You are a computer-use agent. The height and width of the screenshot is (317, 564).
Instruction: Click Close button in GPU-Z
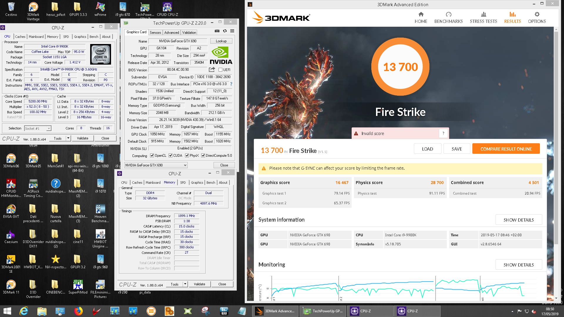point(224,165)
